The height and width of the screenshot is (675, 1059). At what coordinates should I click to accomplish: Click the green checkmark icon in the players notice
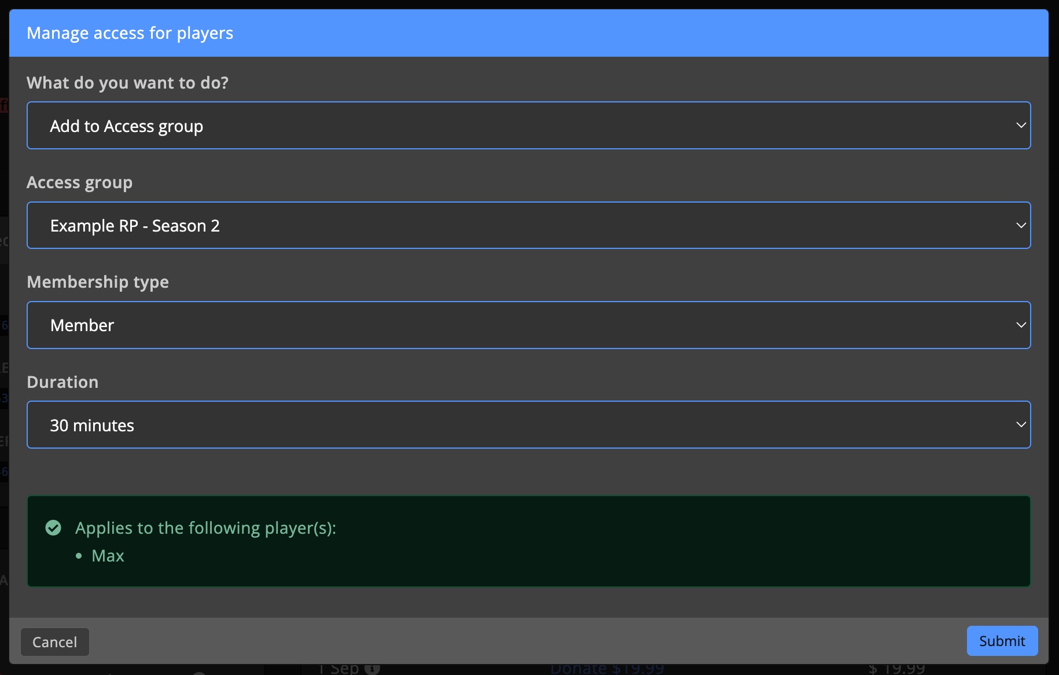coord(53,528)
